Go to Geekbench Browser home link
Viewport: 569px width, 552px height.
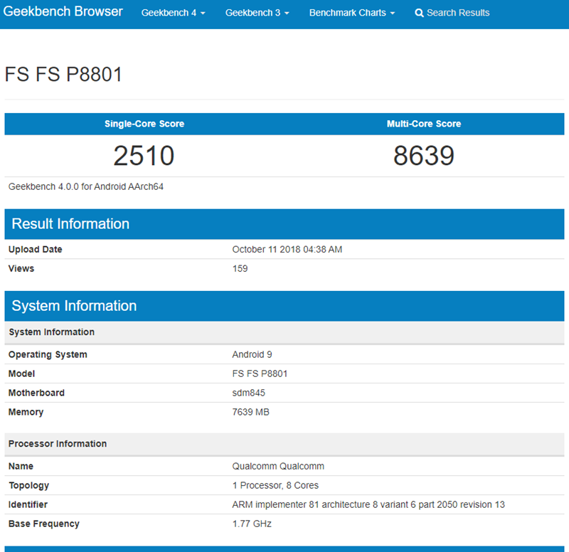click(x=63, y=12)
